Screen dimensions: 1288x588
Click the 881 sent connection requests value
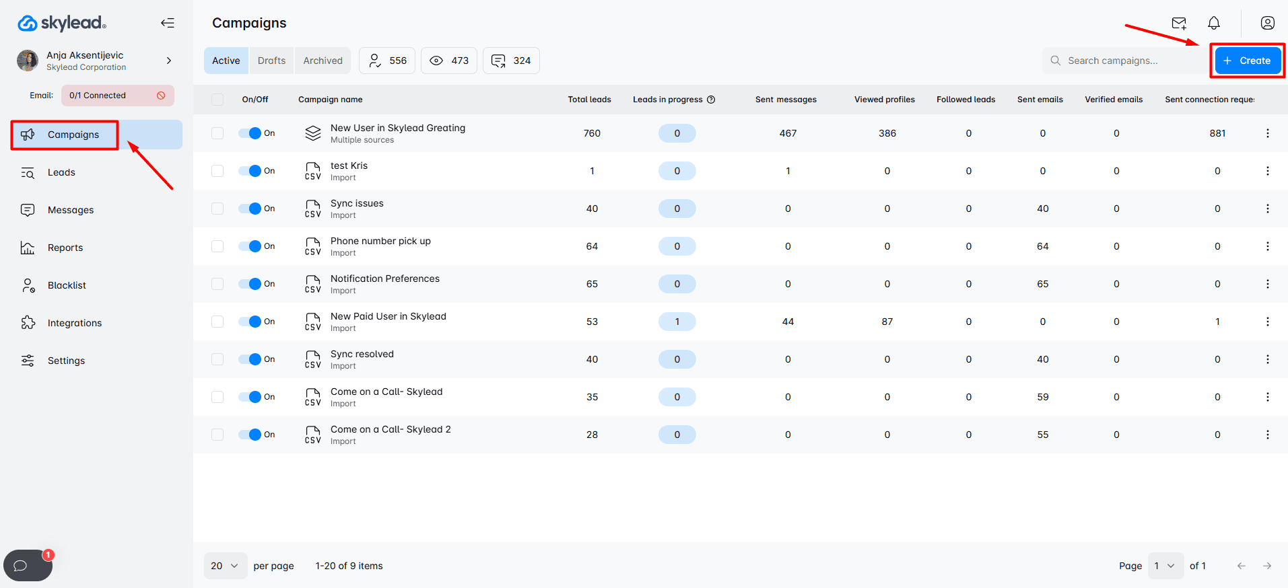tap(1217, 133)
